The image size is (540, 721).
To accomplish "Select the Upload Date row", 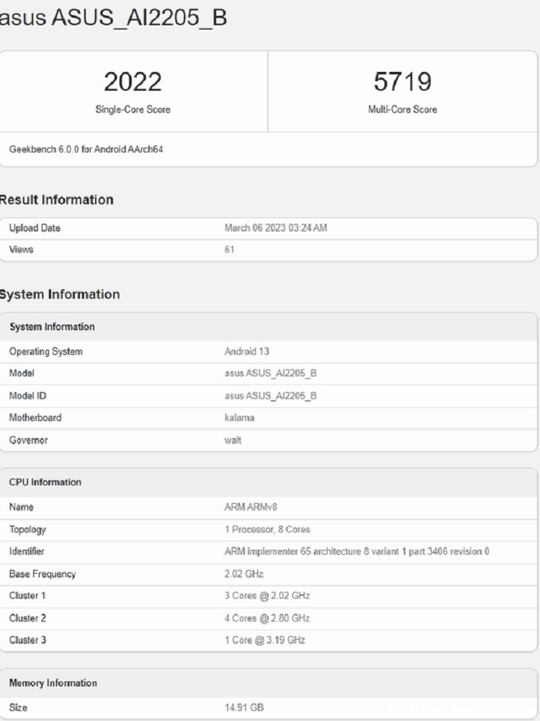I will pyautogui.click(x=269, y=228).
